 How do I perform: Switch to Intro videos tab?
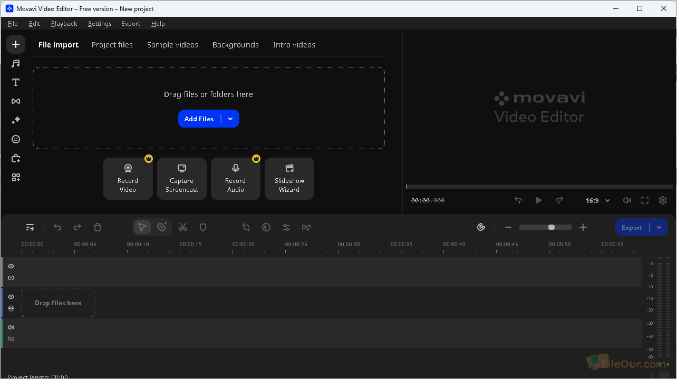[294, 45]
